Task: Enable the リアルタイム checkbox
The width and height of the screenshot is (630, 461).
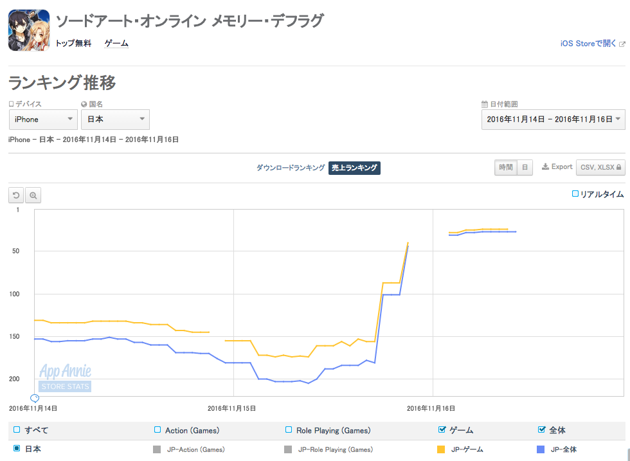Action: coord(575,194)
